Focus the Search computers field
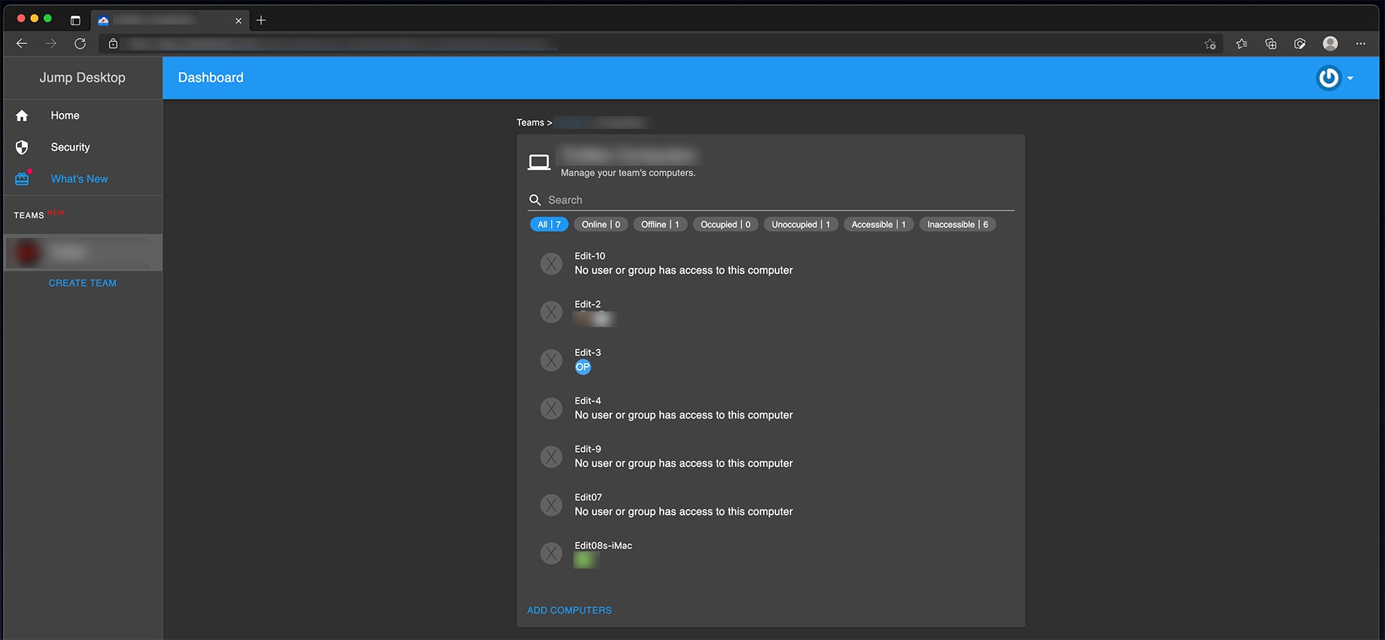 click(x=770, y=200)
